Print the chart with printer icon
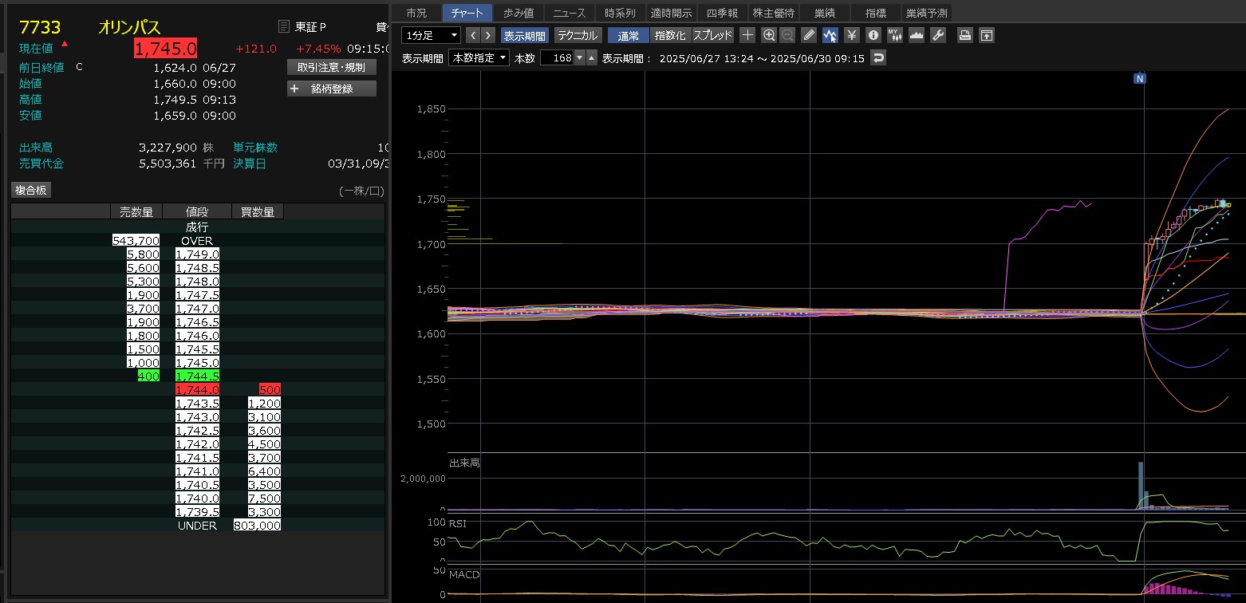The width and height of the screenshot is (1246, 603). pos(965,35)
